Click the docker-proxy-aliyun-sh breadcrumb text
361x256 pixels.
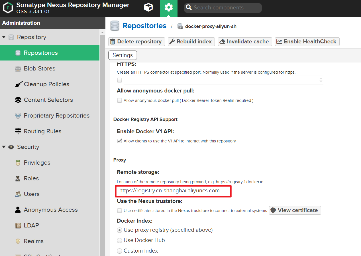211,26
